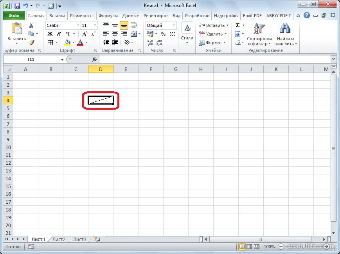This screenshot has width=340, height=254.
Task: Decrease the font size
Action: tap(93, 34)
